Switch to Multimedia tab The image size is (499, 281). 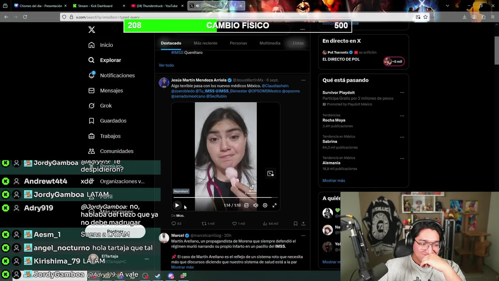[x=270, y=43]
